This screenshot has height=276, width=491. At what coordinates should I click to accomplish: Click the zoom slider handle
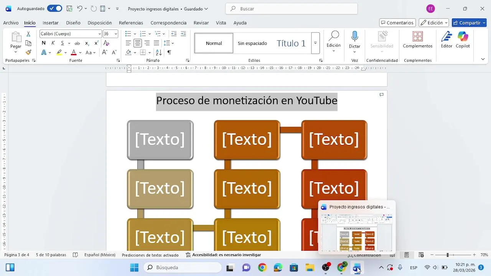point(447,255)
